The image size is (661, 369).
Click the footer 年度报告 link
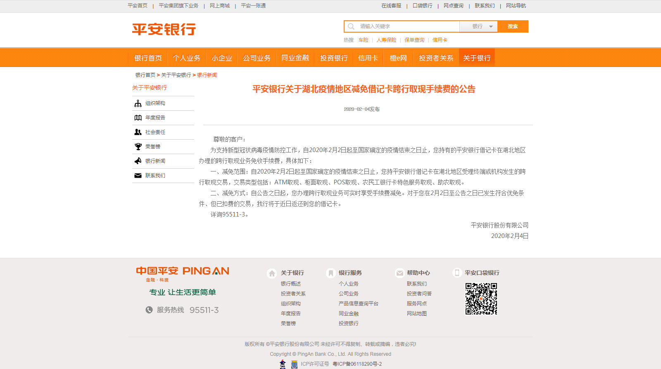pyautogui.click(x=291, y=314)
